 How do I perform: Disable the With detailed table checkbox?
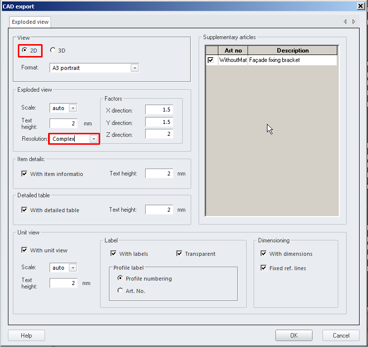pos(24,210)
